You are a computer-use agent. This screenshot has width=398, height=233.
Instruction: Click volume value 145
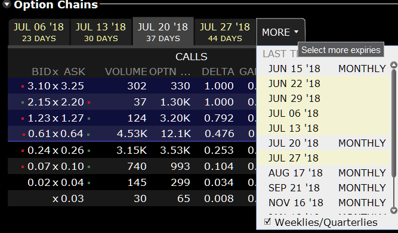click(x=137, y=182)
